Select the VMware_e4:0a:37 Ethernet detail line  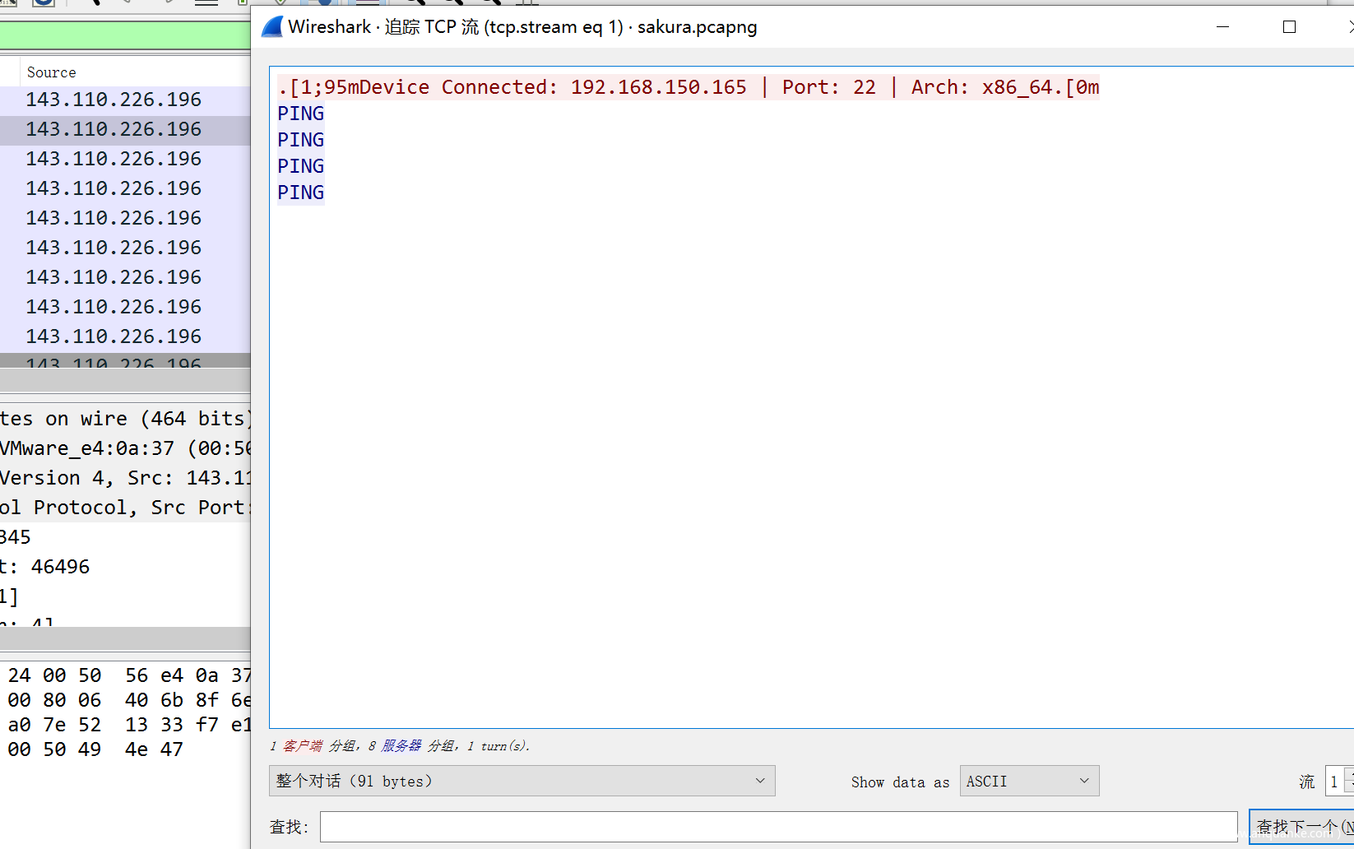tap(123, 448)
